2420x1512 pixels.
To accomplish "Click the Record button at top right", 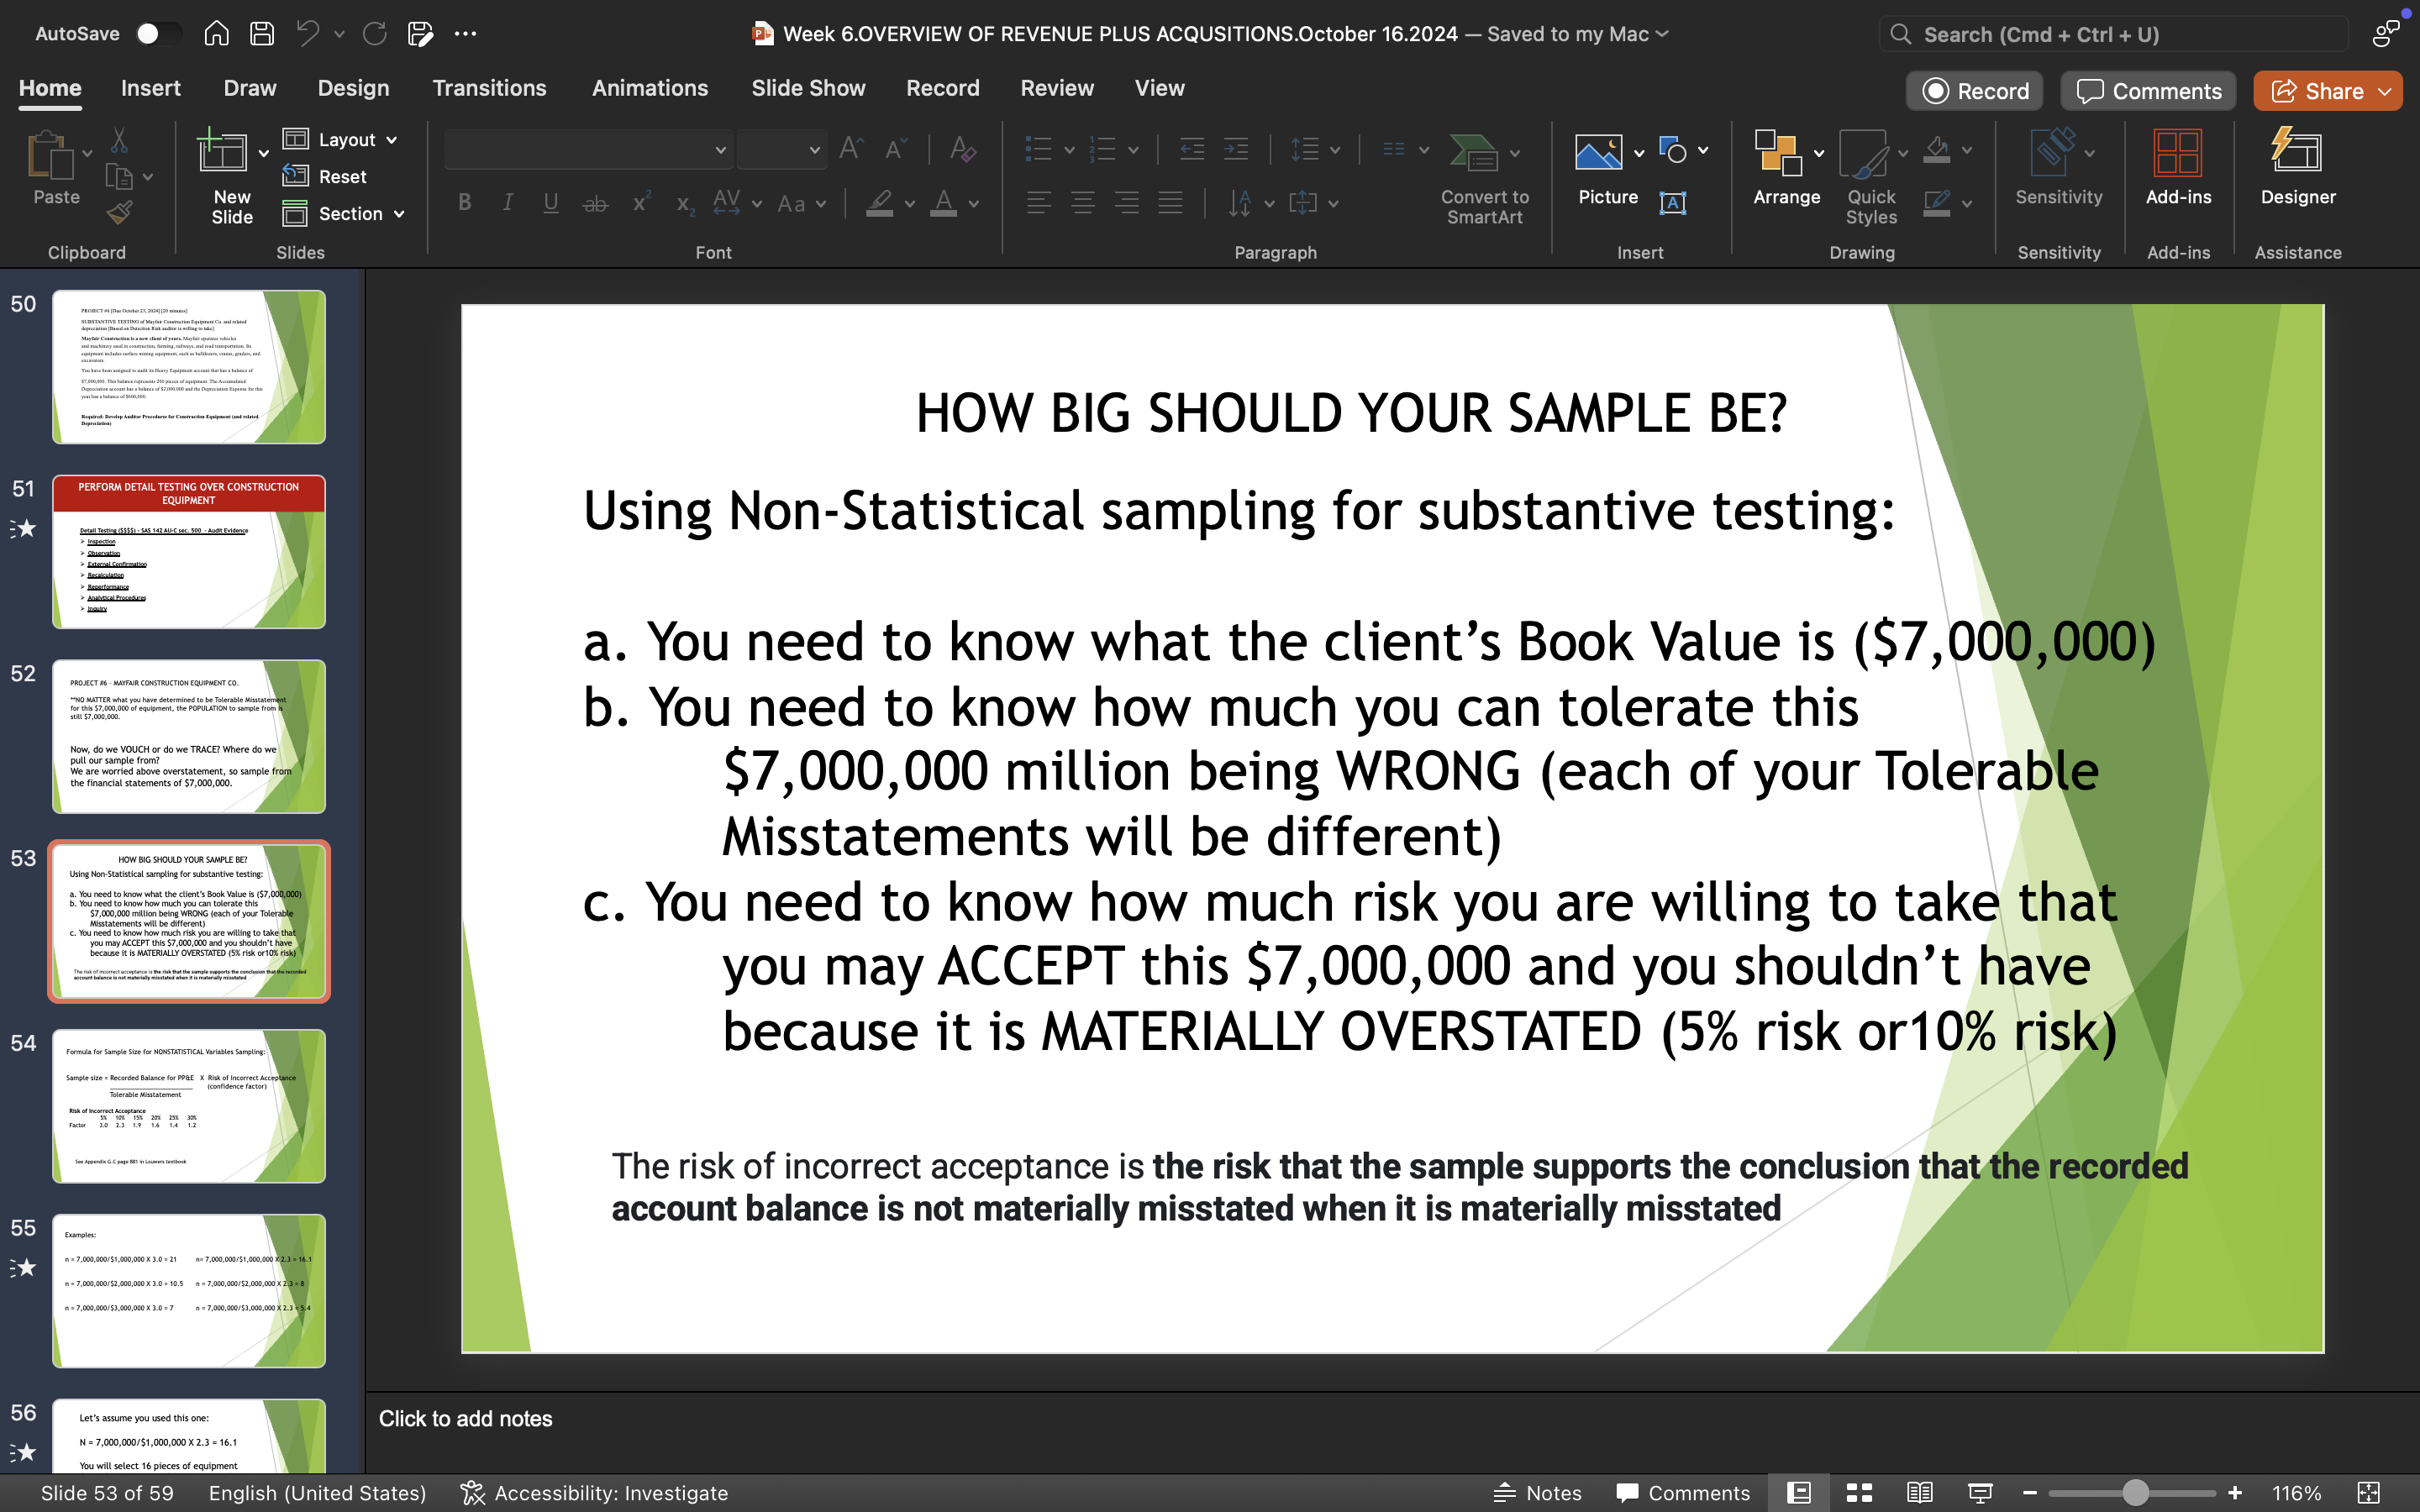I will click(1975, 91).
